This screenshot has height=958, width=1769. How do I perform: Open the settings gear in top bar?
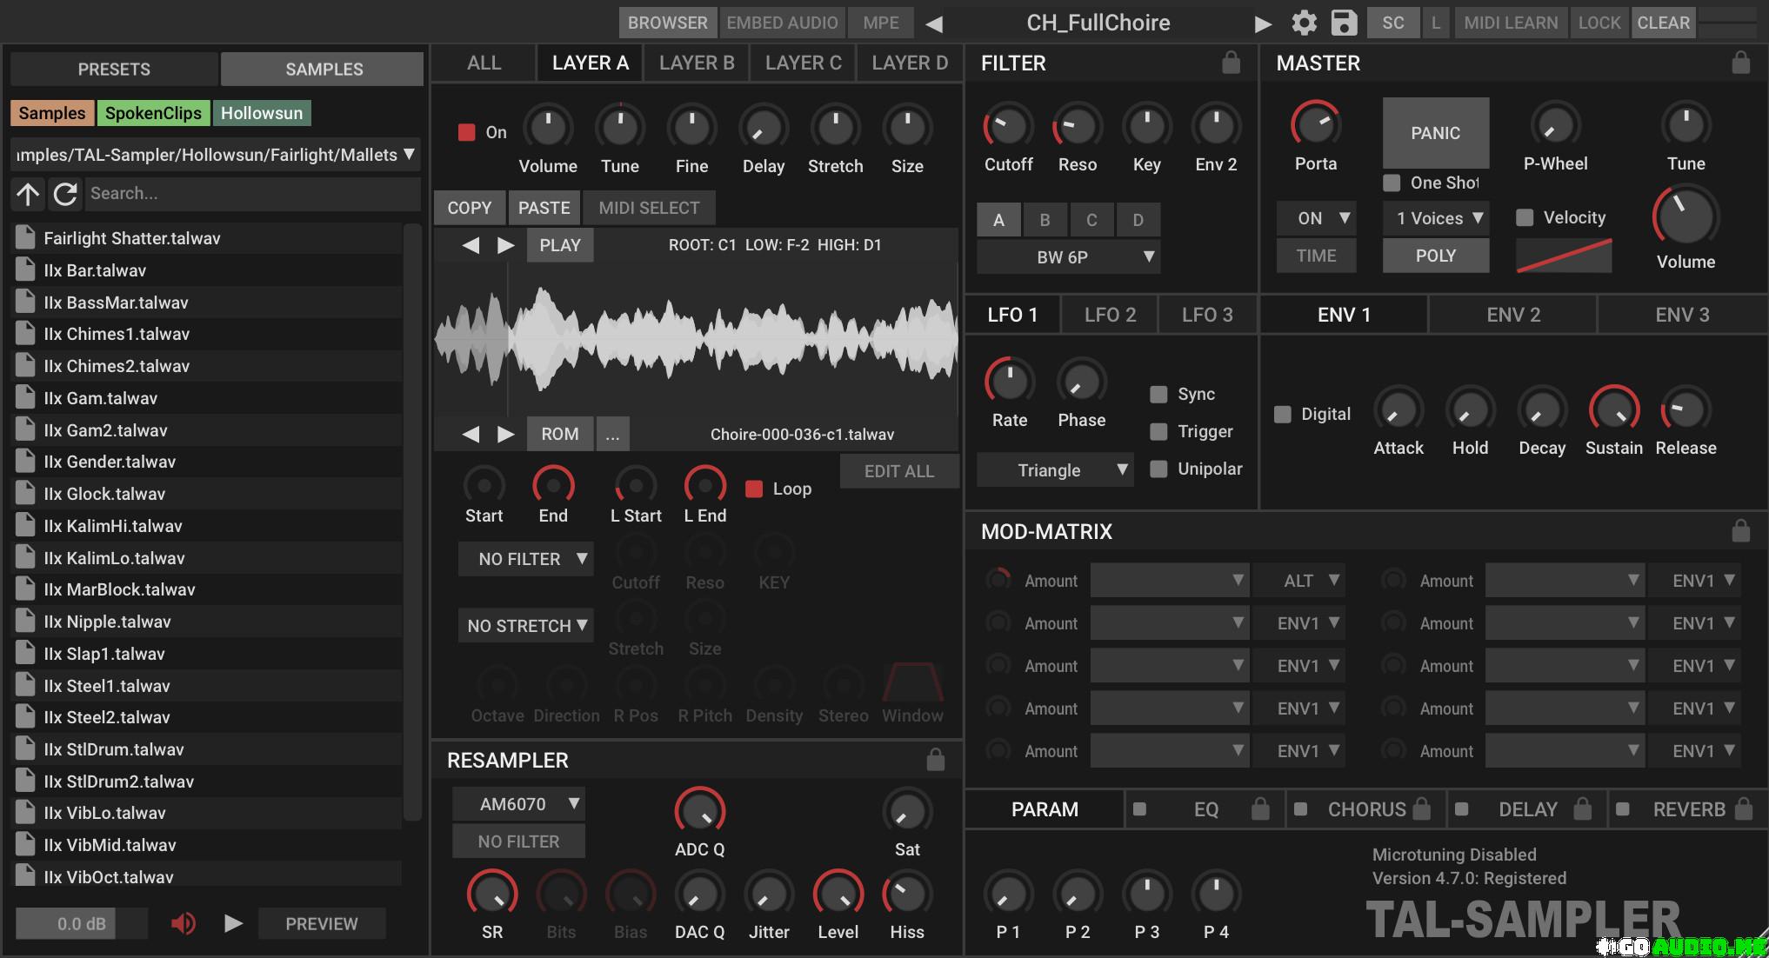tap(1304, 23)
